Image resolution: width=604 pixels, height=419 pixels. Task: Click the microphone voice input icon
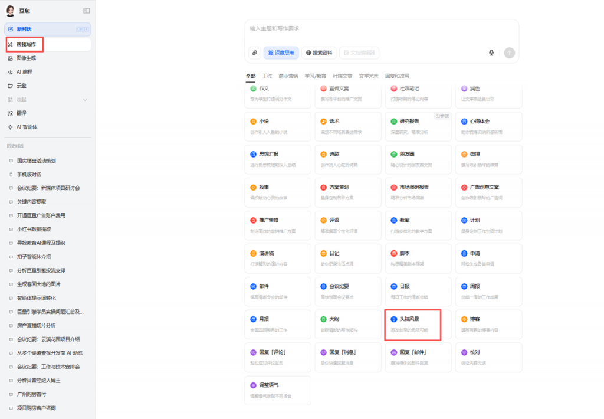491,53
